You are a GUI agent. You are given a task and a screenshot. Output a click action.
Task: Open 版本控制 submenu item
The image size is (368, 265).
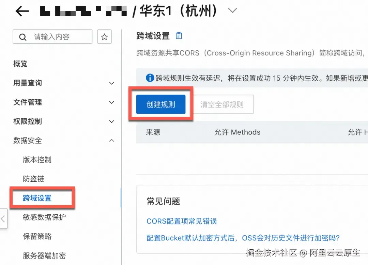click(x=37, y=160)
